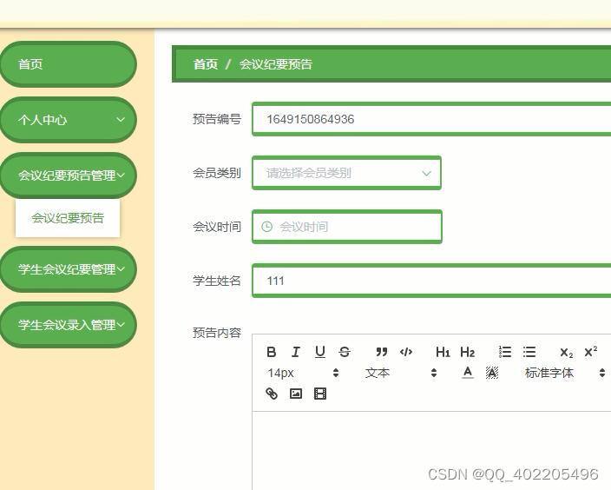Open the 会议时间 time picker field

click(x=347, y=227)
